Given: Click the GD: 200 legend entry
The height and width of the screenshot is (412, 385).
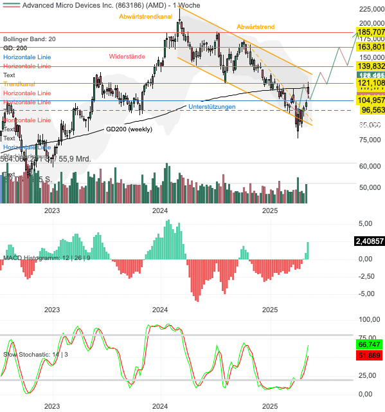Looking at the screenshot, I should coord(15,48).
